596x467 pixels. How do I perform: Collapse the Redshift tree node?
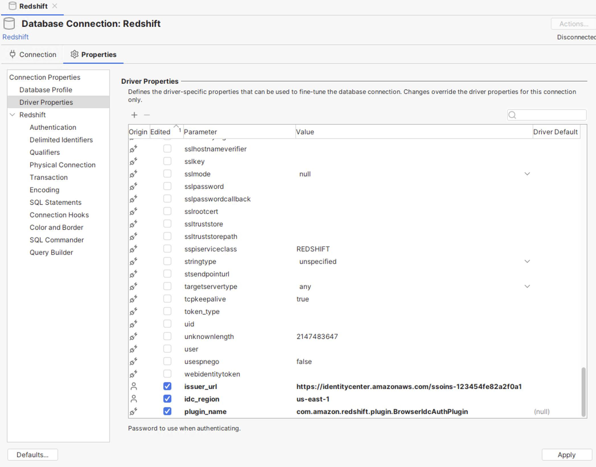[x=13, y=115]
